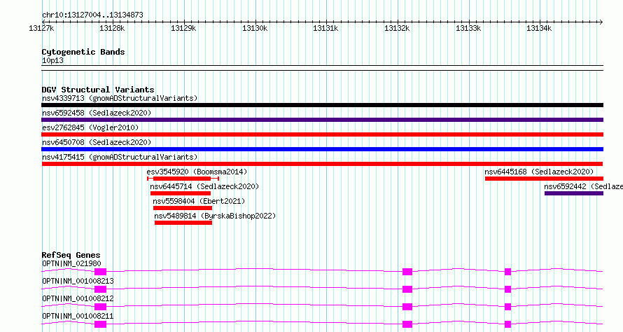This screenshot has width=623, height=332.
Task: Click the 13134k ruler tick label
Action: [x=539, y=29]
